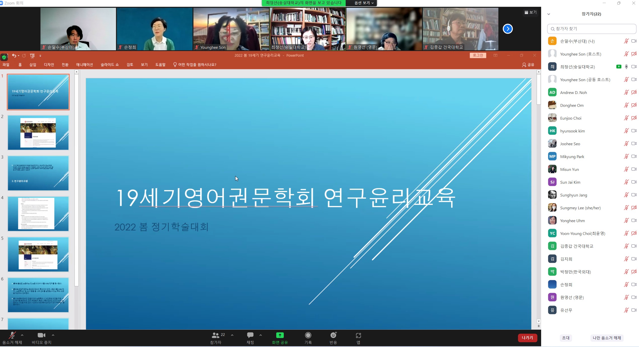
Task: Collapse participants panel with top chevron
Action: pyautogui.click(x=549, y=14)
